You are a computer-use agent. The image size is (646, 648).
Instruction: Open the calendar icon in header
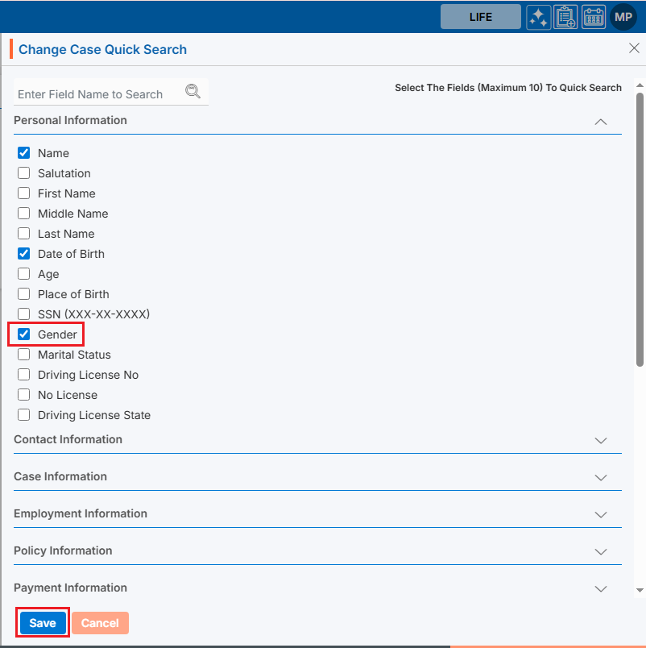point(594,17)
